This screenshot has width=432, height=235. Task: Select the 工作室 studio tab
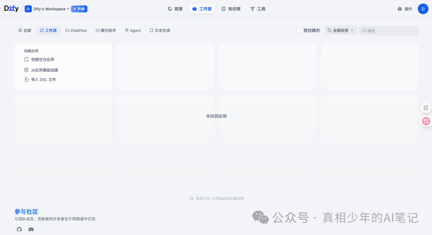tap(202, 9)
